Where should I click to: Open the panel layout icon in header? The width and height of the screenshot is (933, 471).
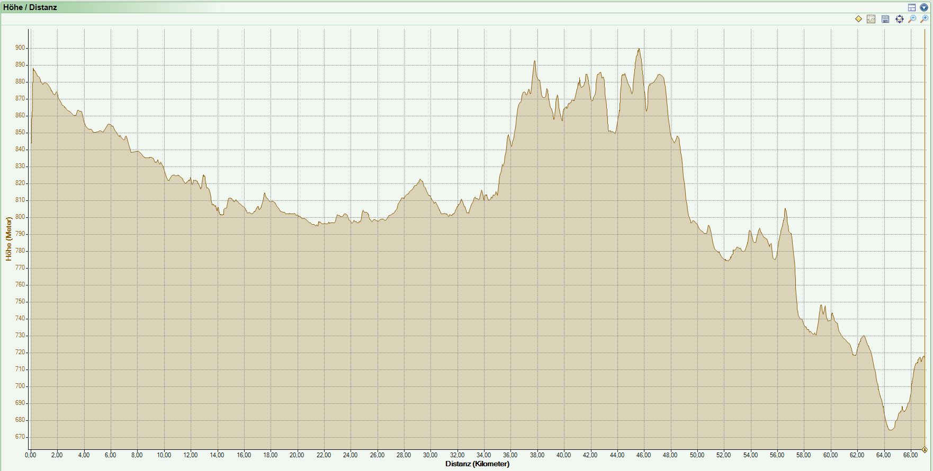tap(912, 7)
